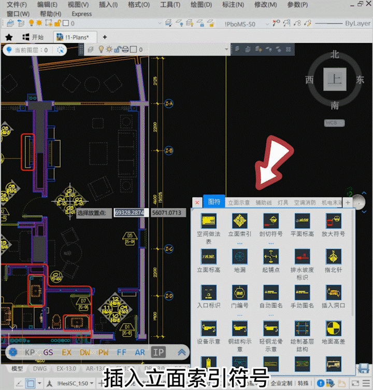Screen dimensions: 373x390
Task: Pick the 平面标高 symbol
Action: pos(302,220)
